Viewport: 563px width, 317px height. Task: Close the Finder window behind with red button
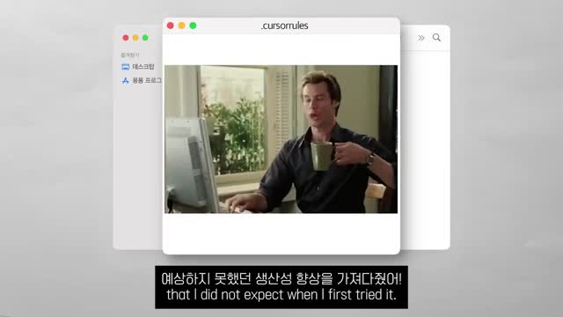coord(126,38)
